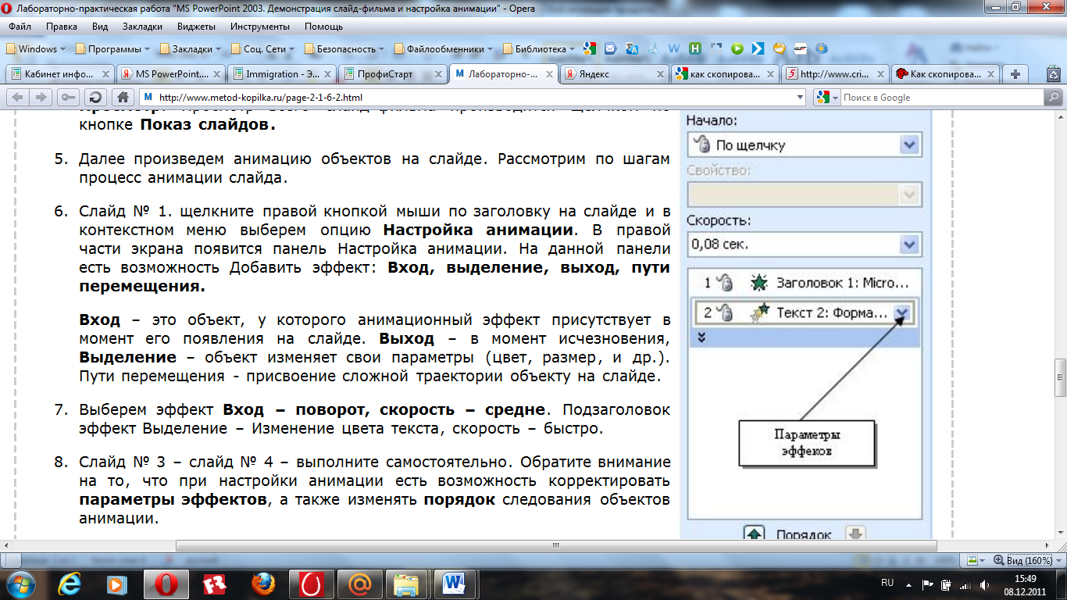Click the green up arrow Порядок button
The width and height of the screenshot is (1067, 600).
[x=754, y=534]
